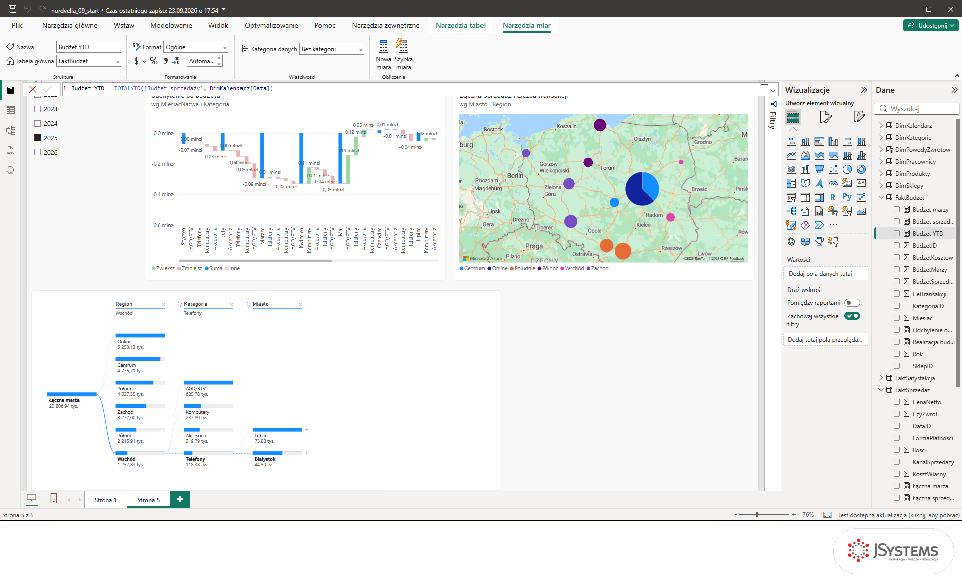Image resolution: width=962 pixels, height=582 pixels.
Task: Tick the 2026 year slicer checkbox
Action: click(x=37, y=152)
